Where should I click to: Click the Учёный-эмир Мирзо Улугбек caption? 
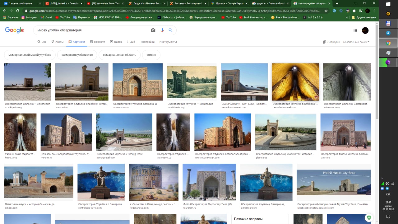click(x=20, y=154)
